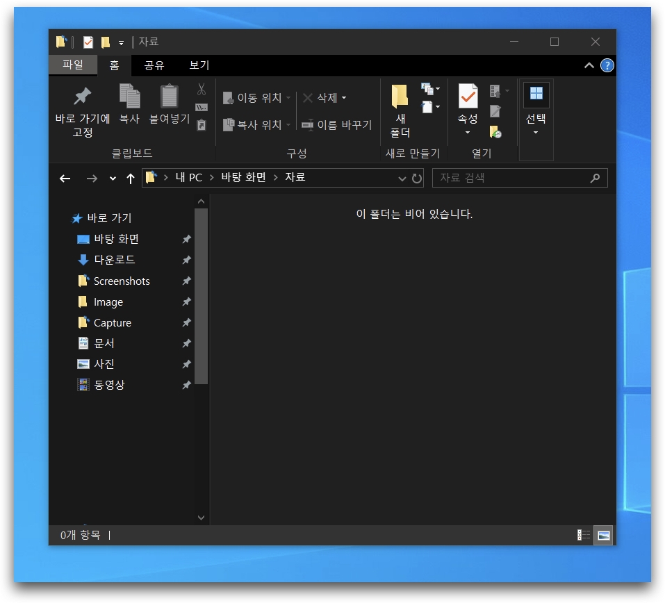Click the Cut scissors icon
Image resolution: width=665 pixels, height=603 pixels.
[202, 89]
